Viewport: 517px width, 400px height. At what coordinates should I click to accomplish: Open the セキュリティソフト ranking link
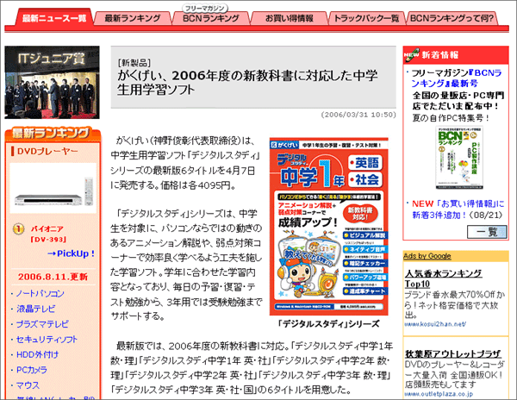[x=47, y=340]
